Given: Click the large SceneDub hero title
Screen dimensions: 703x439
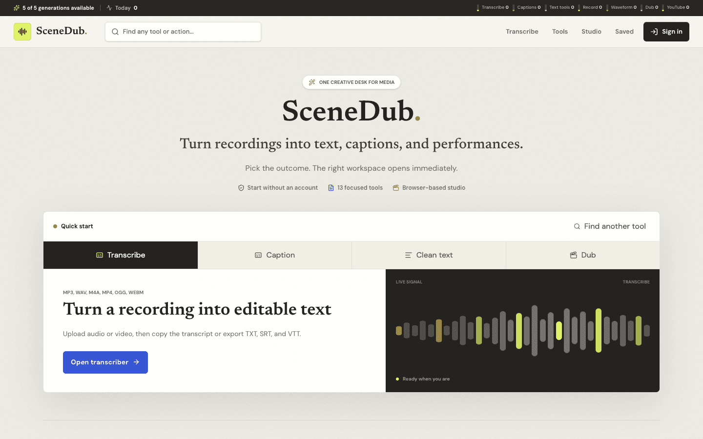Looking at the screenshot, I should click(x=351, y=111).
